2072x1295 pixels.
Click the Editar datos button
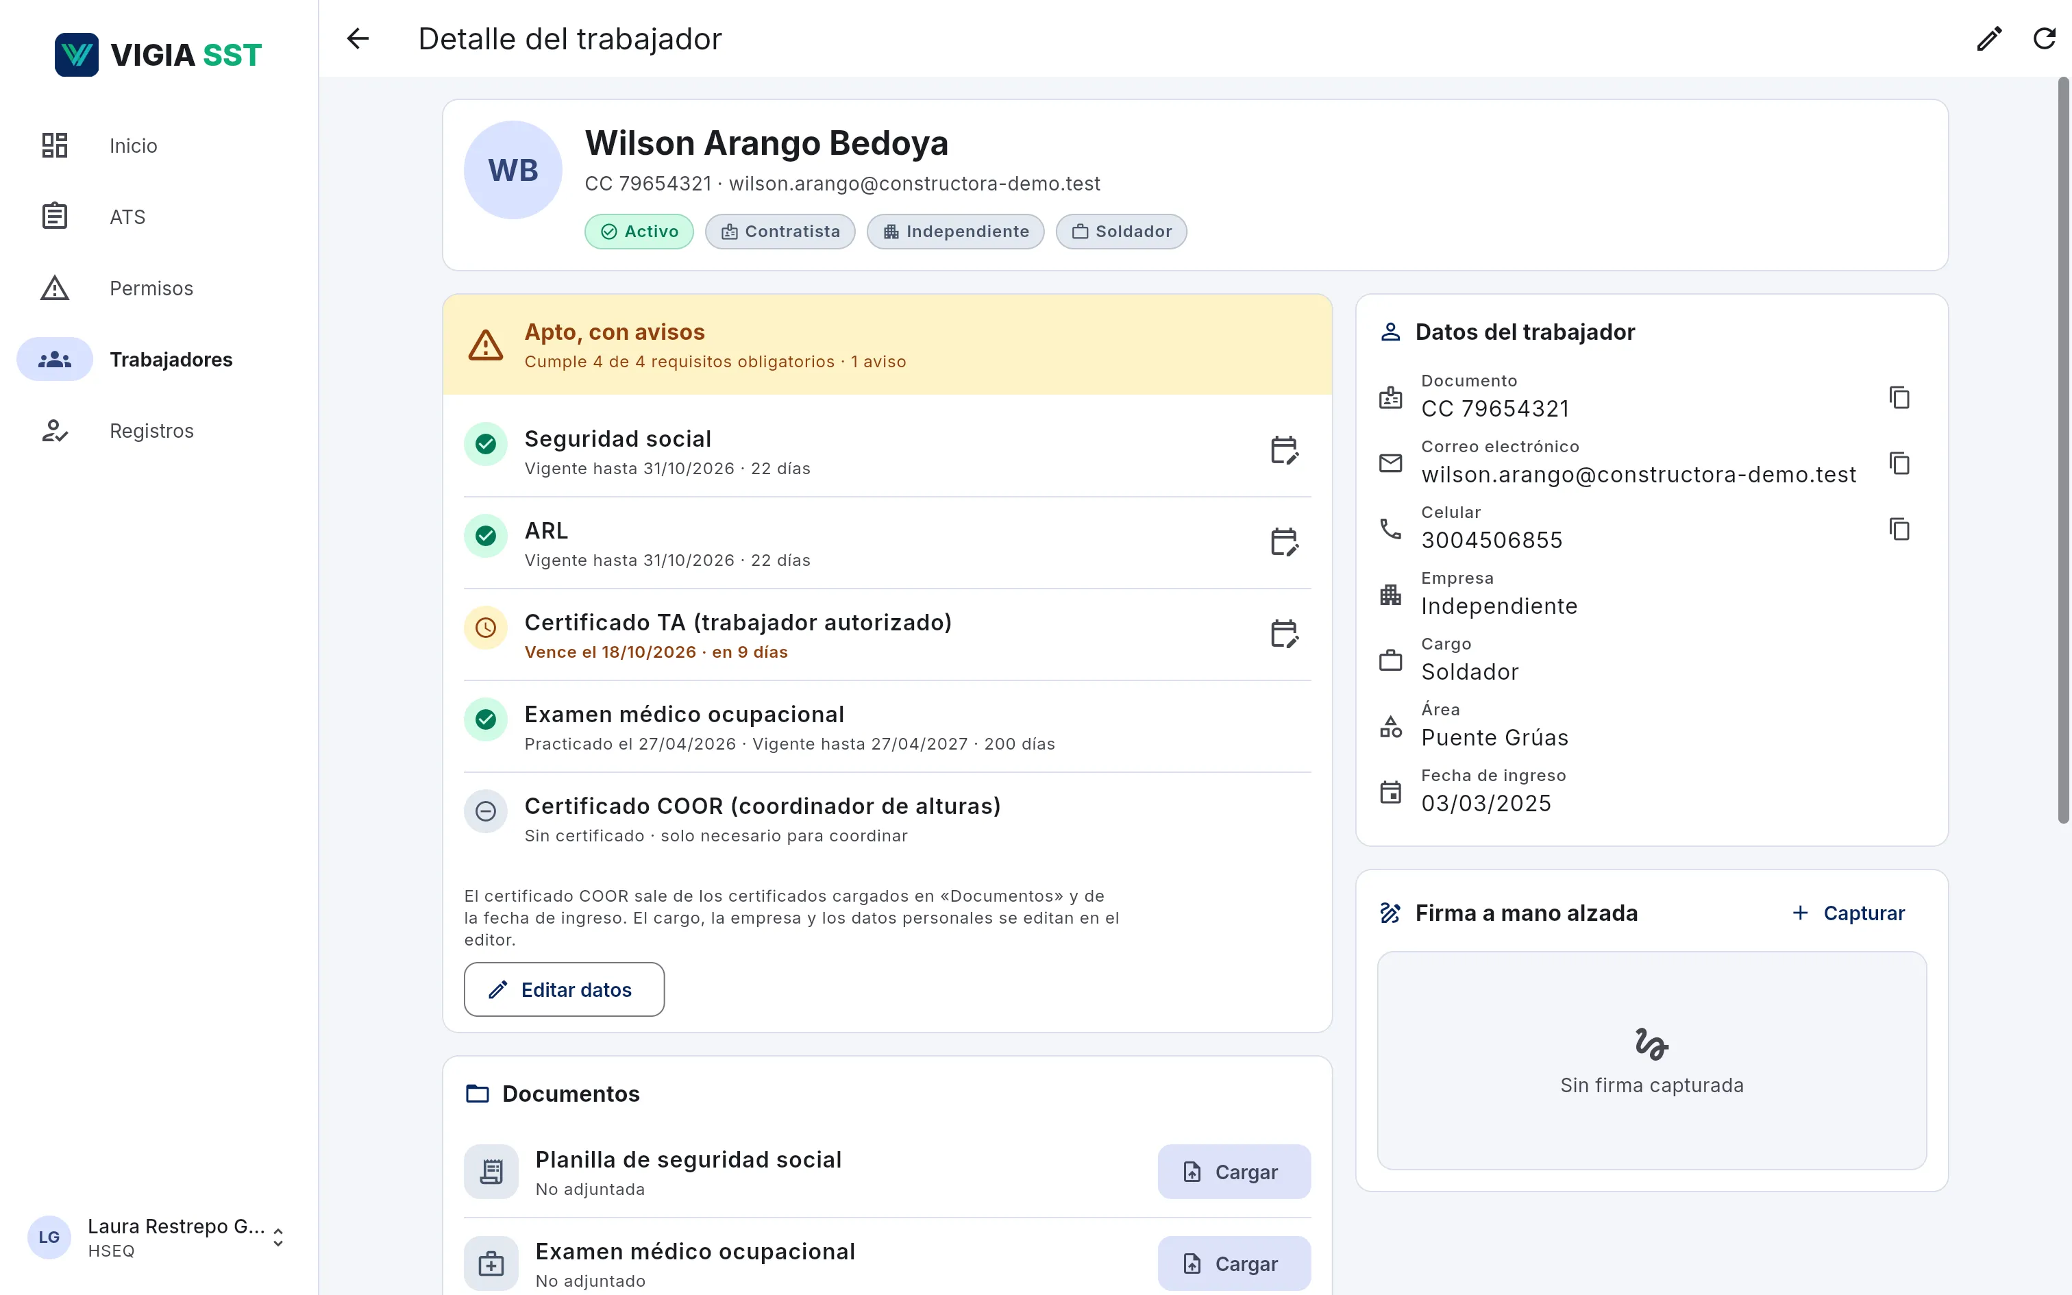point(564,989)
